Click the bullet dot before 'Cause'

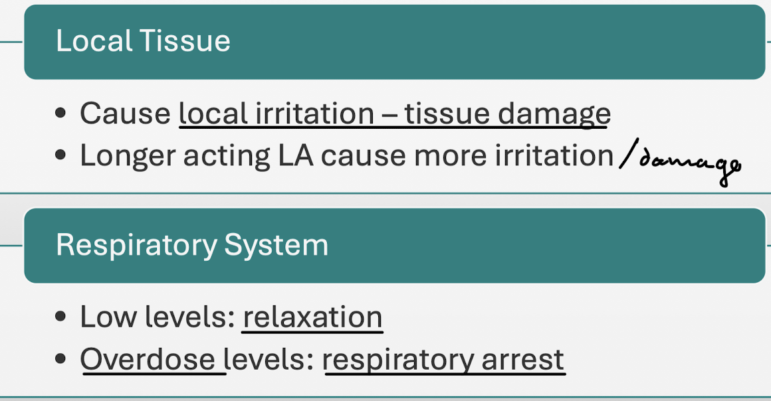point(61,114)
